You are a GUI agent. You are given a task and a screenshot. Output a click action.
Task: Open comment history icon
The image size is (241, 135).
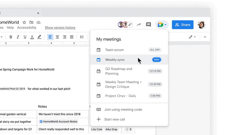click(x=148, y=25)
